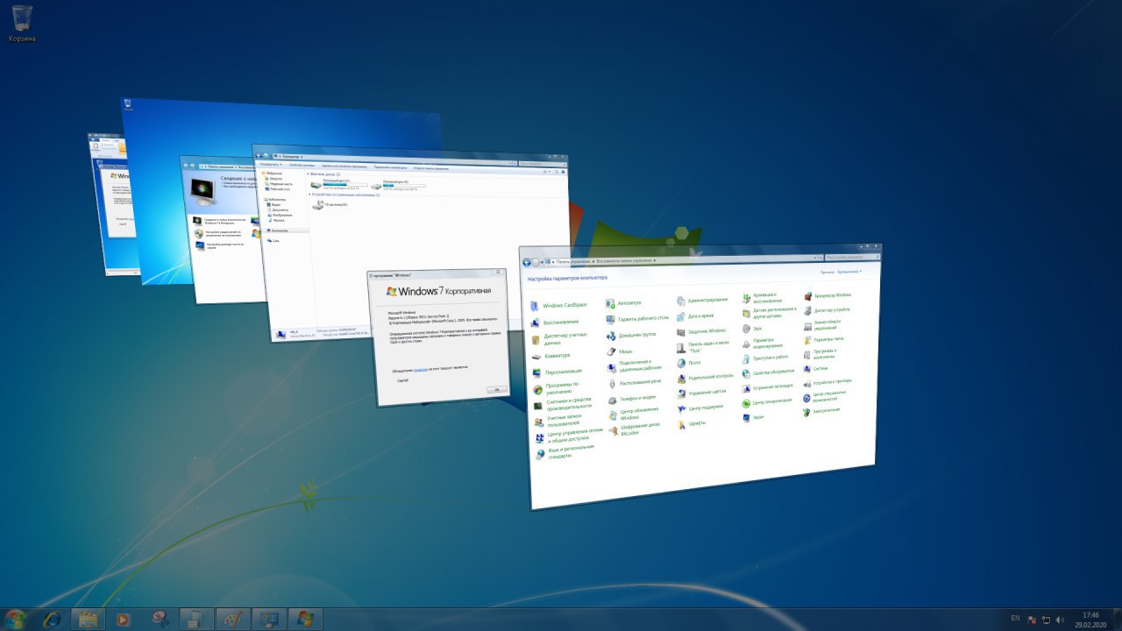Open Персонализация in Control Panel

click(x=556, y=372)
